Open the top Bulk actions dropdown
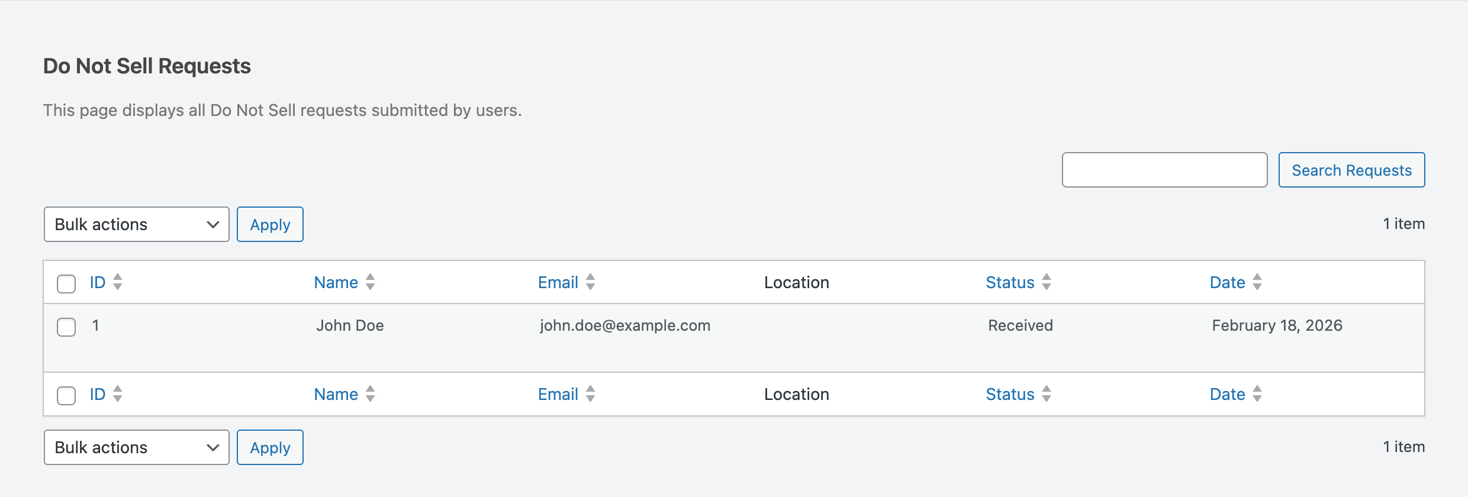Image resolution: width=1468 pixels, height=497 pixels. (136, 224)
